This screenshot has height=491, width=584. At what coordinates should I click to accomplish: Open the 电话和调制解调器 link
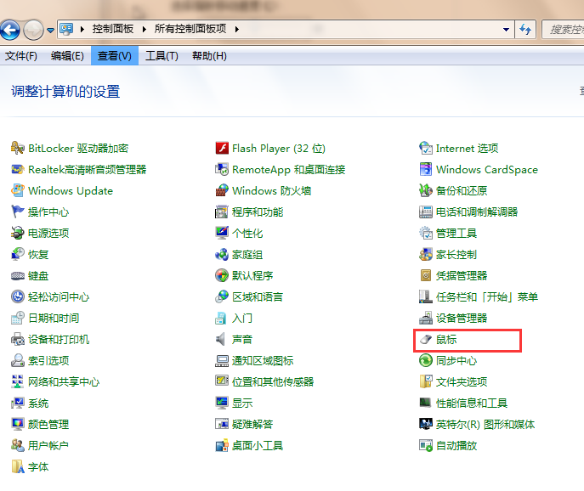click(x=477, y=212)
